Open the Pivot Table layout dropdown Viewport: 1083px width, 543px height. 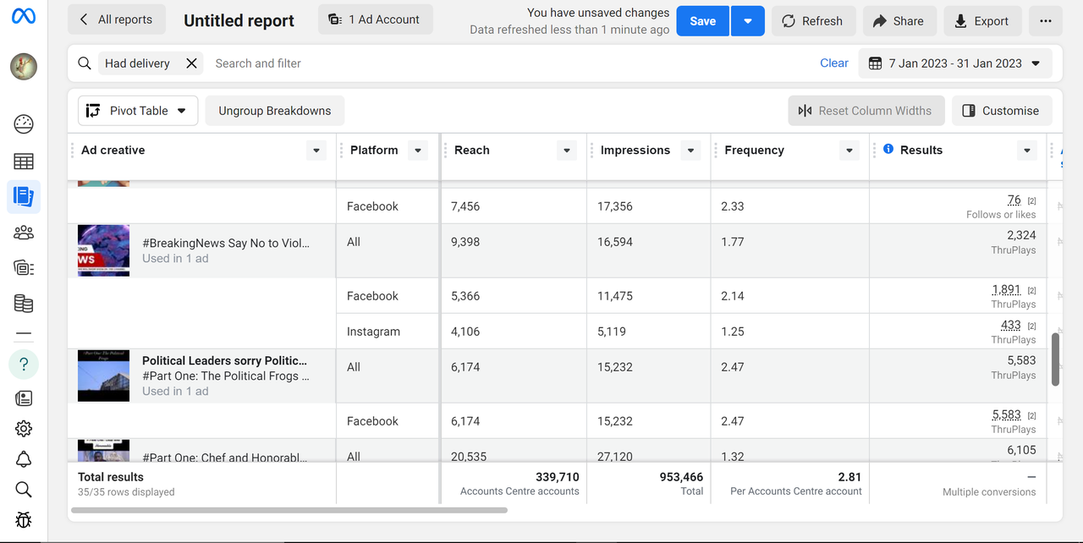(138, 111)
